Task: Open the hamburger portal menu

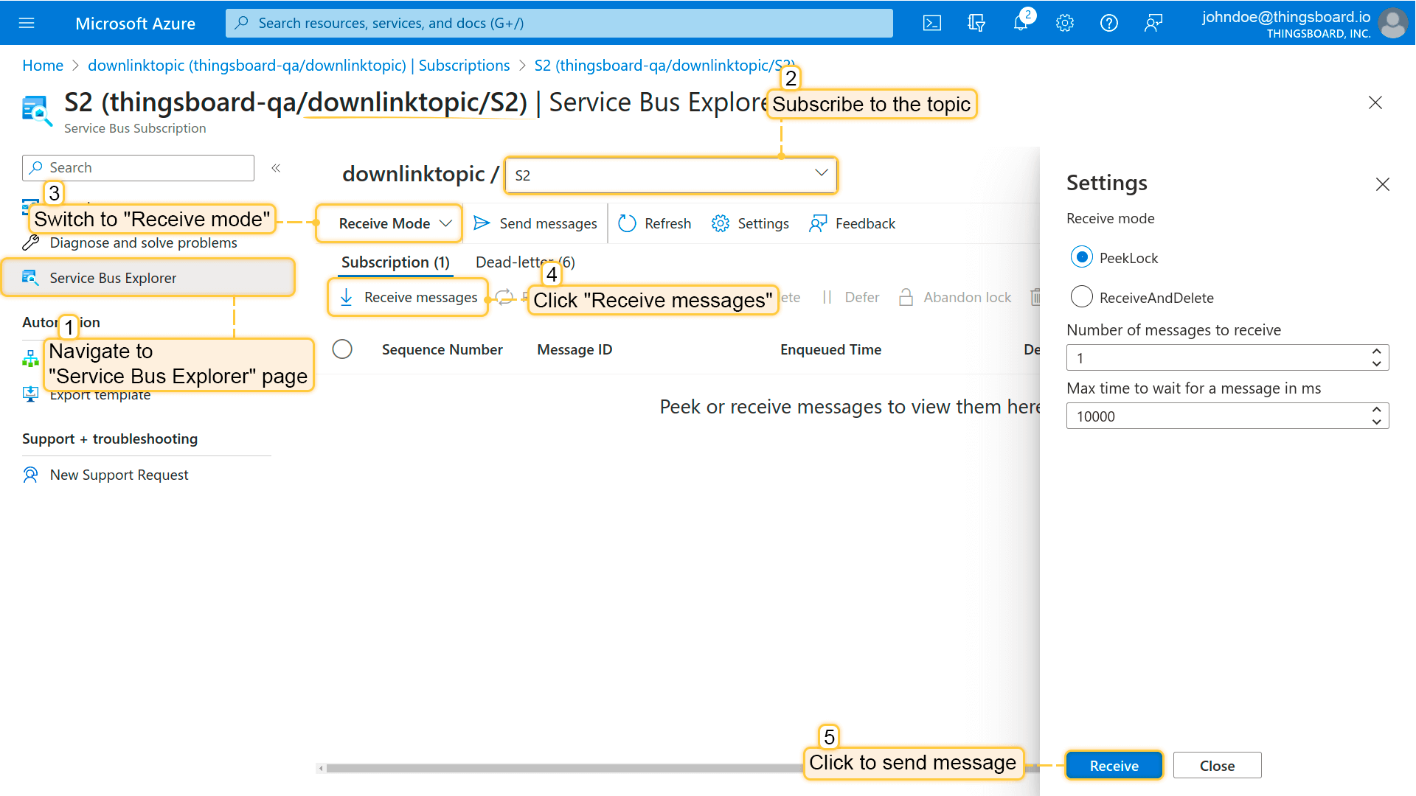Action: point(27,23)
